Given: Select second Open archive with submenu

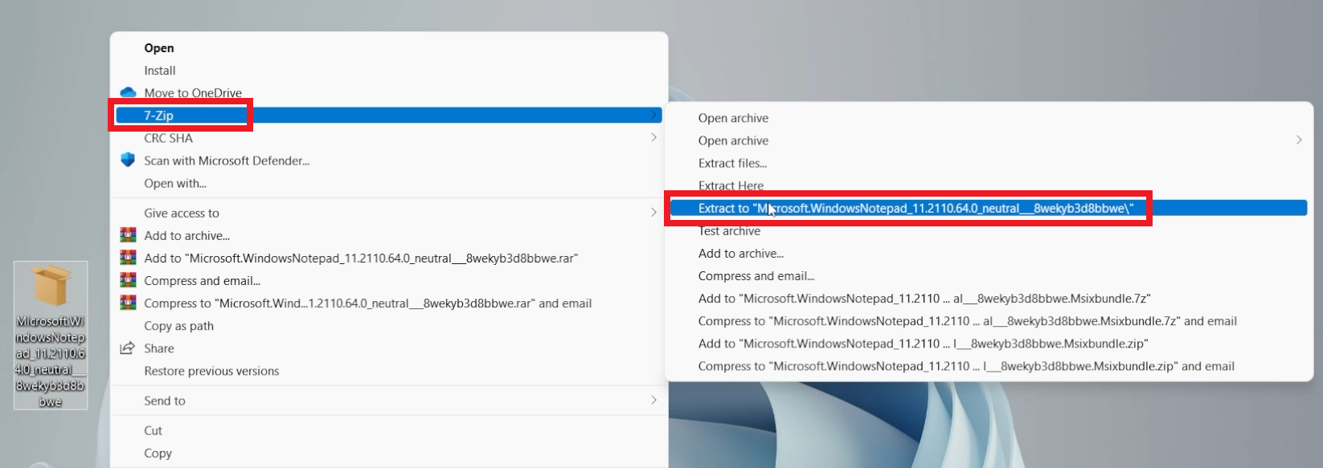Looking at the screenshot, I should coord(733,140).
